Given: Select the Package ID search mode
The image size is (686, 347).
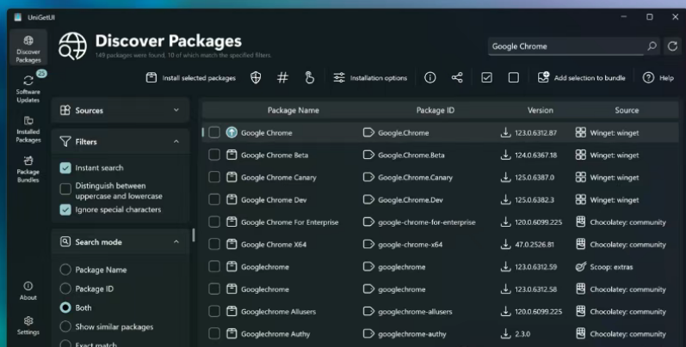Looking at the screenshot, I should pos(65,289).
